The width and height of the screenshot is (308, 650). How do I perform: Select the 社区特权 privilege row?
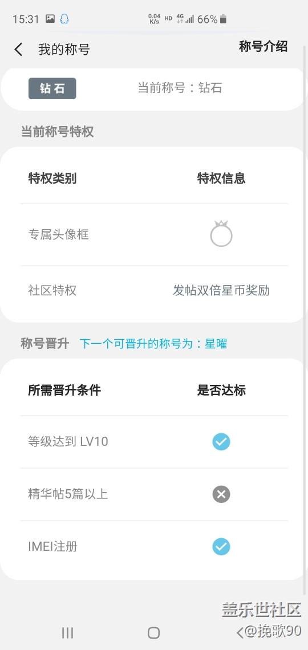pyautogui.click(x=154, y=291)
